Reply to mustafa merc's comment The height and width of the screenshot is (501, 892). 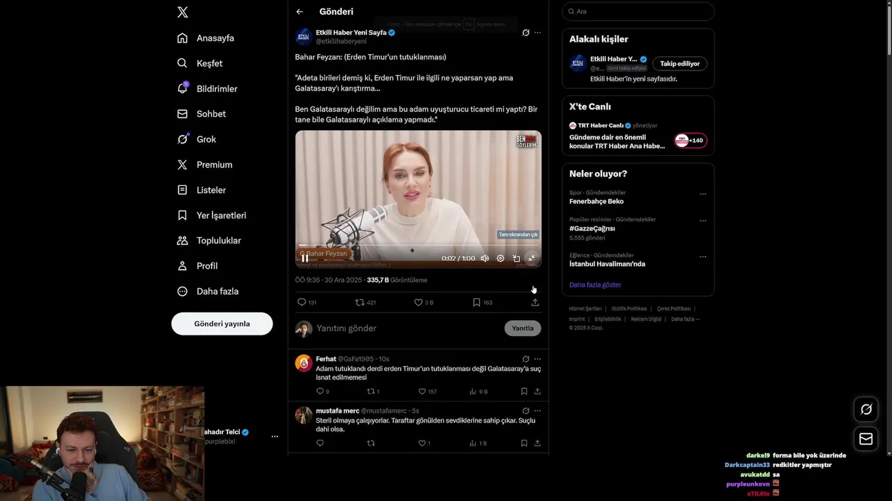tap(320, 443)
